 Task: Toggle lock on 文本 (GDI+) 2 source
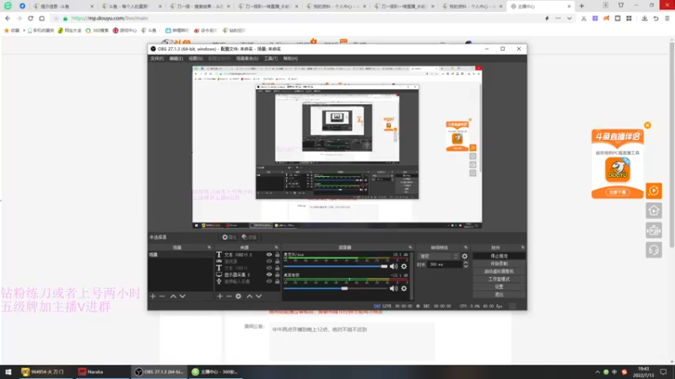coord(278,254)
